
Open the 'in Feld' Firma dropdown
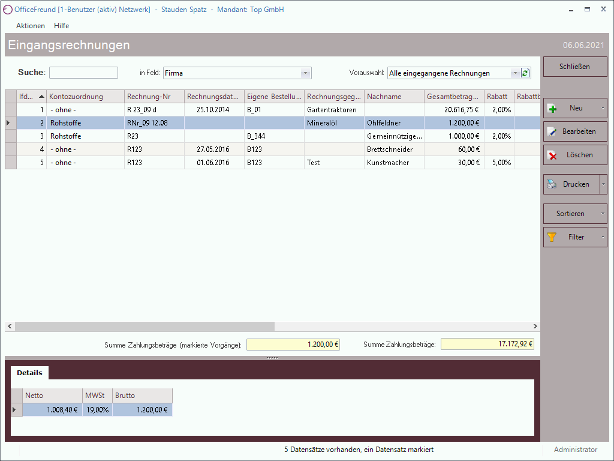305,73
